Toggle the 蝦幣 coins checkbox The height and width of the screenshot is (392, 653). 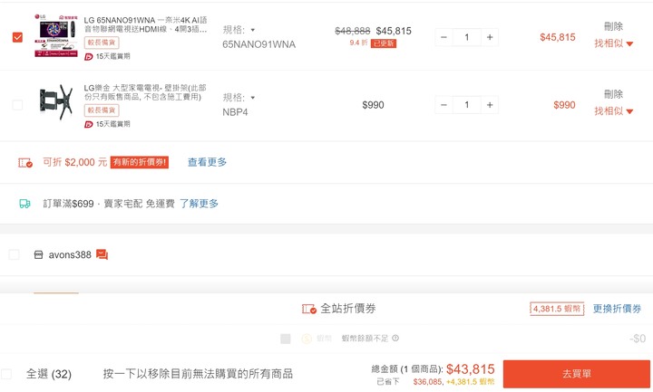[286, 339]
